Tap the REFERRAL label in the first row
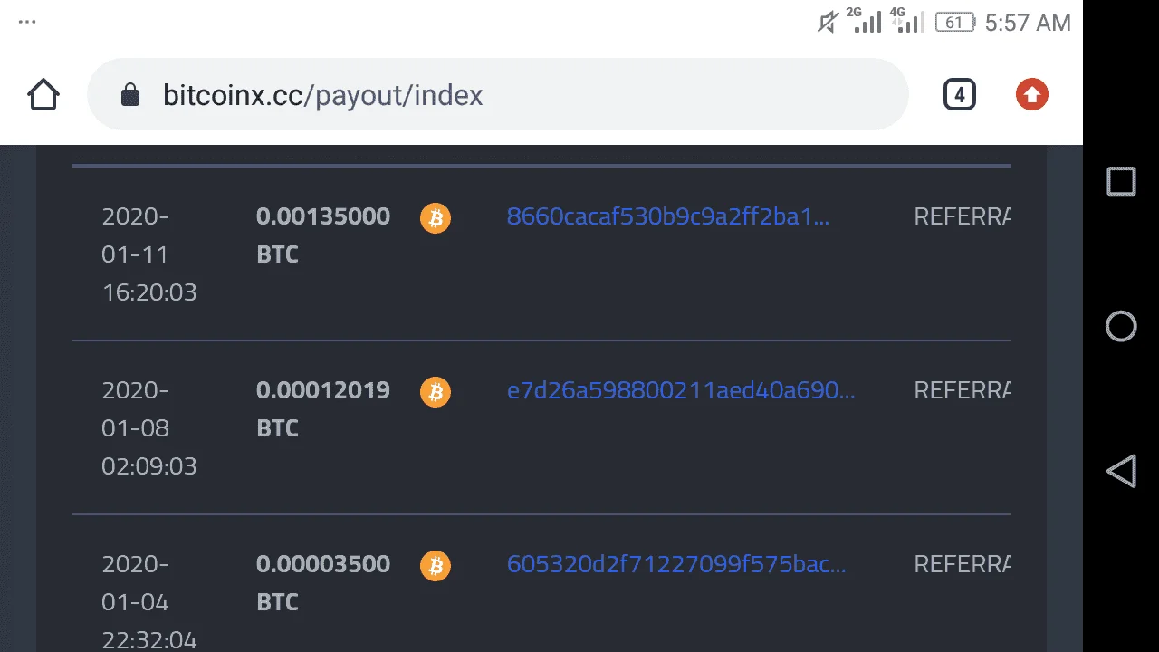The height and width of the screenshot is (652, 1159). tap(962, 216)
